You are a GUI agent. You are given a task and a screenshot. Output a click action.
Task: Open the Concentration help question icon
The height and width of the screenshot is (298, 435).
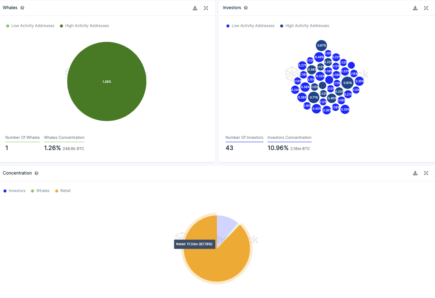(36, 173)
